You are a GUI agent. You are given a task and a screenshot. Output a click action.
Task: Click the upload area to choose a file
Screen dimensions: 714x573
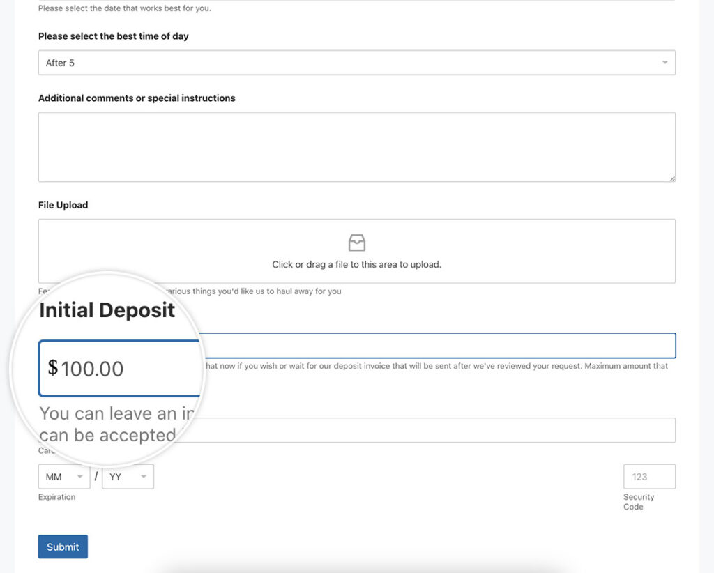point(356,251)
